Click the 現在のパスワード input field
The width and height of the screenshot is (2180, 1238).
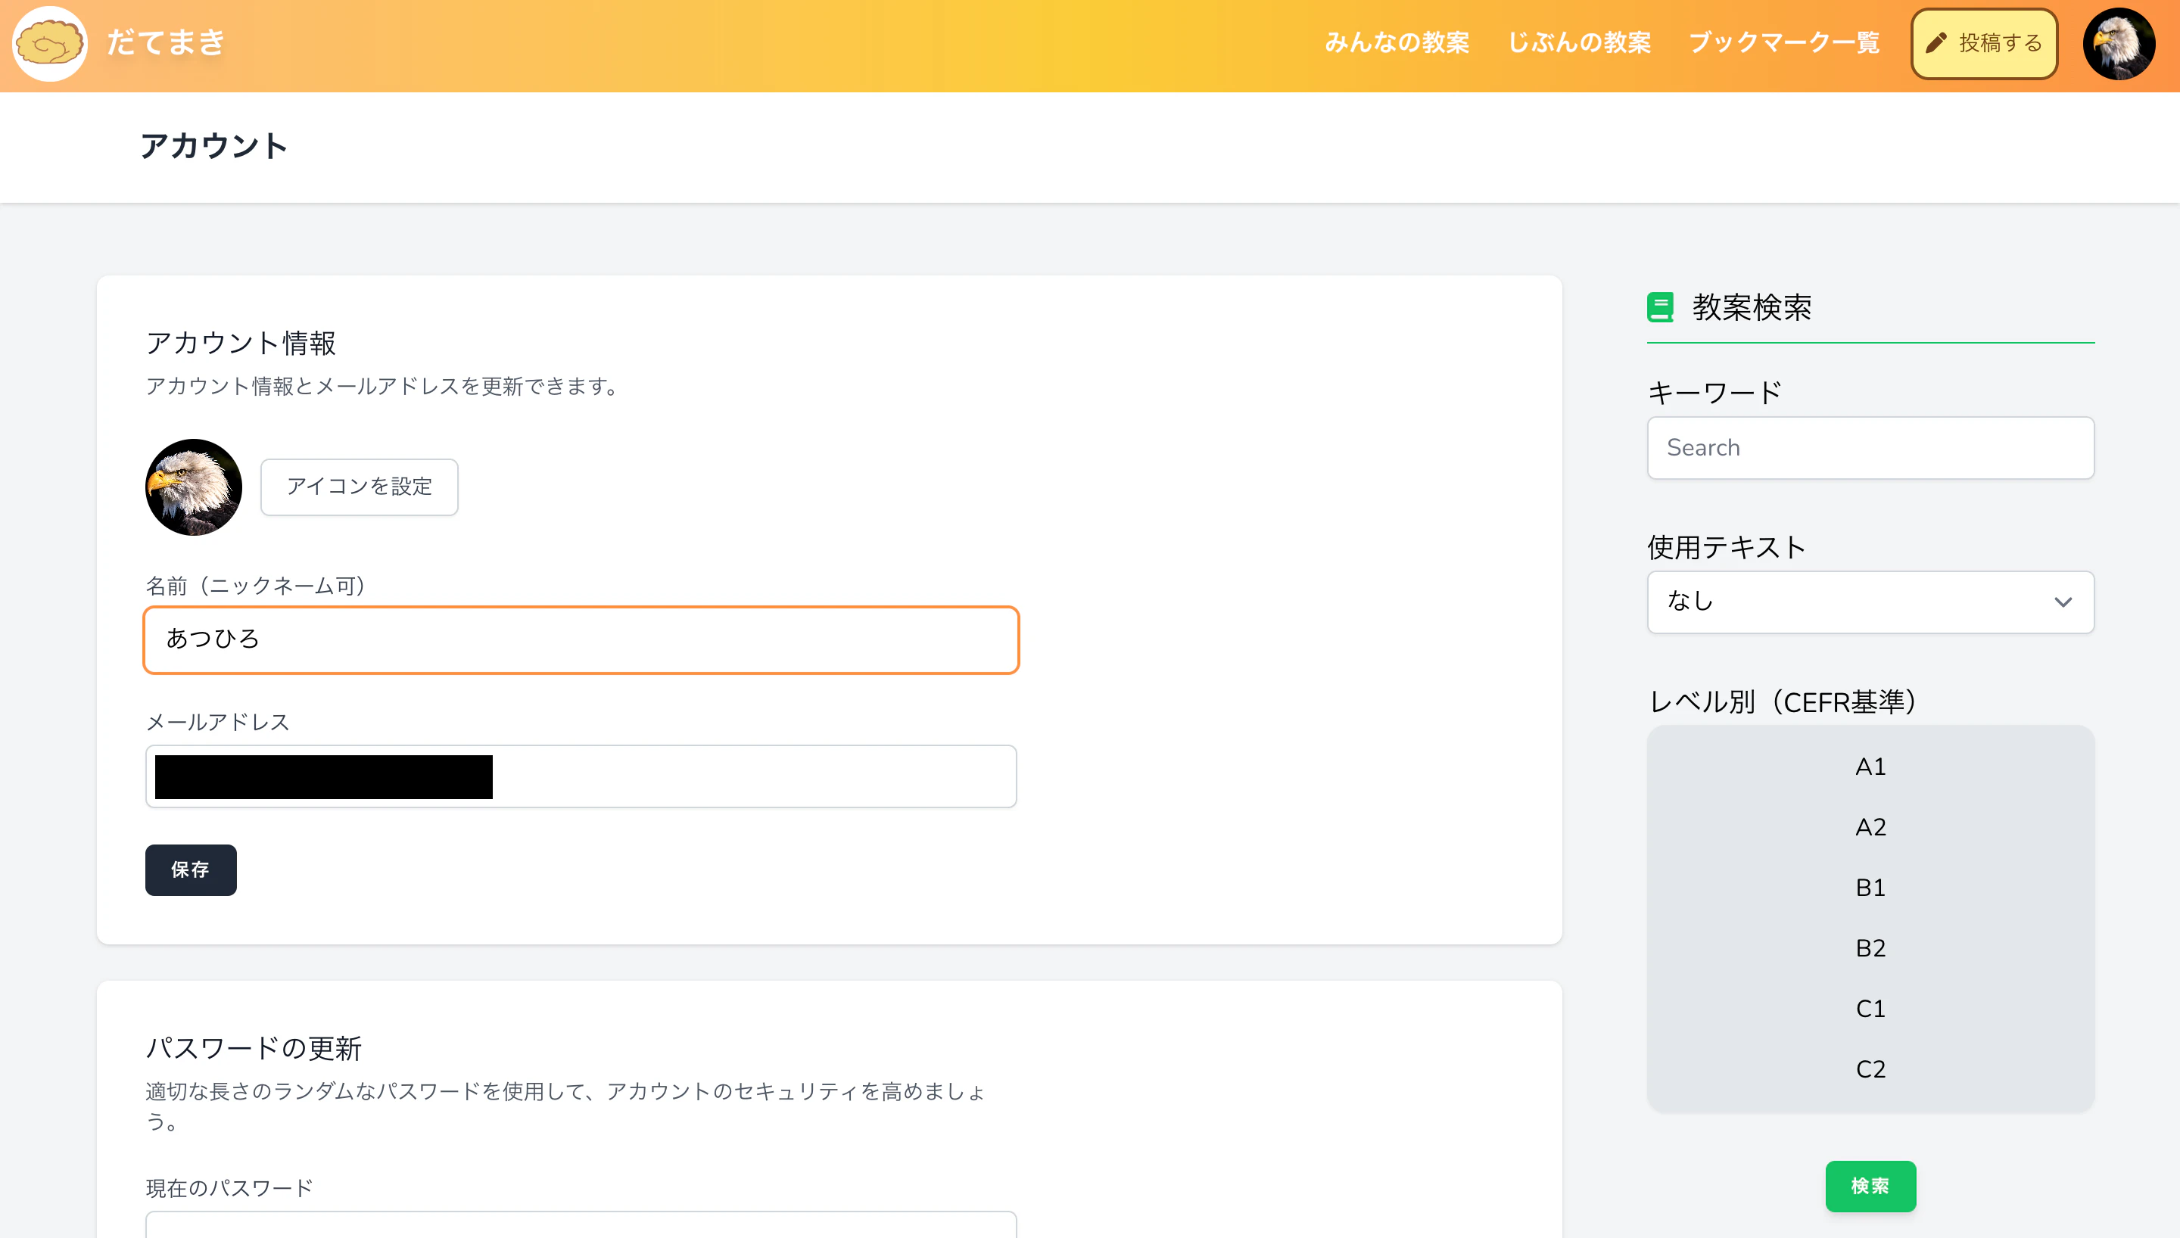[581, 1225]
